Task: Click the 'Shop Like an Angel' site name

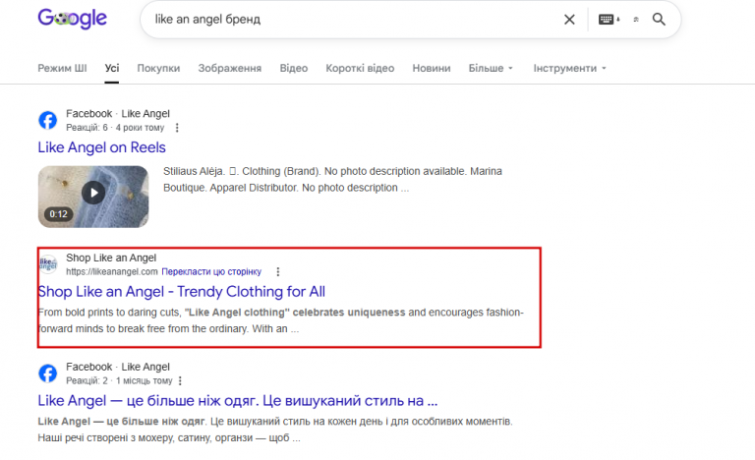Action: [111, 258]
